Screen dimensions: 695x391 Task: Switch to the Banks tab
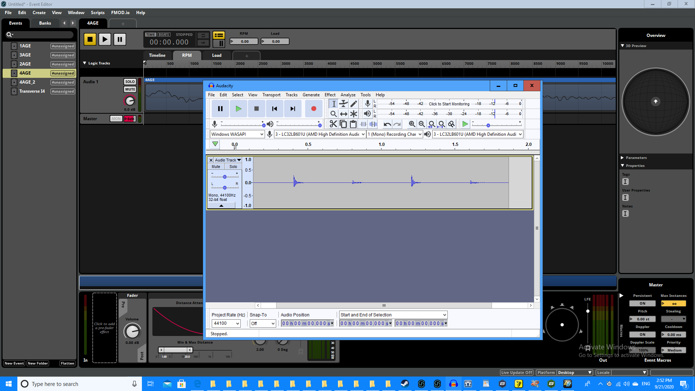pos(45,23)
